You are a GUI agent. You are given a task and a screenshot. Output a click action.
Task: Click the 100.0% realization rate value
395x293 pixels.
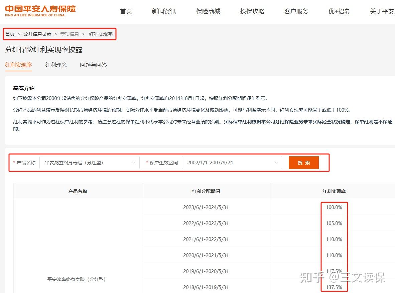tap(334, 207)
